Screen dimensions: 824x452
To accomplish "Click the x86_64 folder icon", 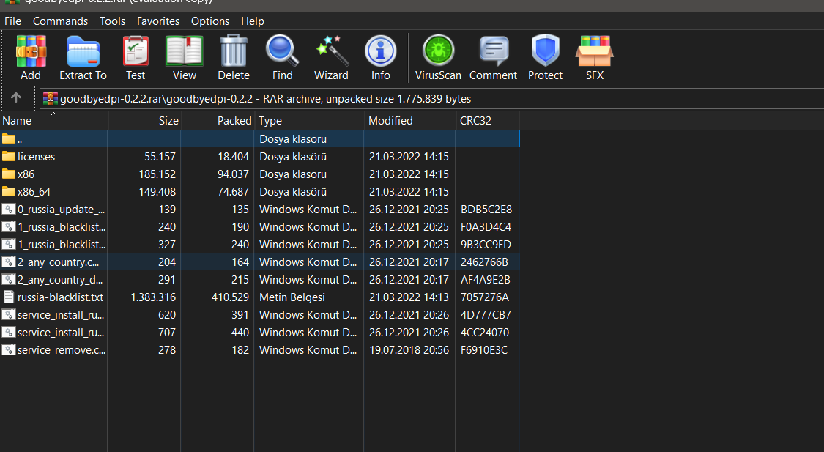I will tap(8, 191).
